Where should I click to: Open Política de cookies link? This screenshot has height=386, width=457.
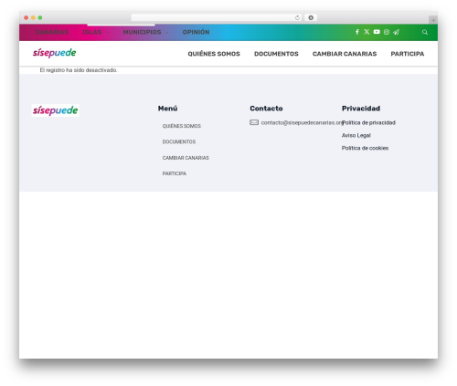tap(365, 148)
